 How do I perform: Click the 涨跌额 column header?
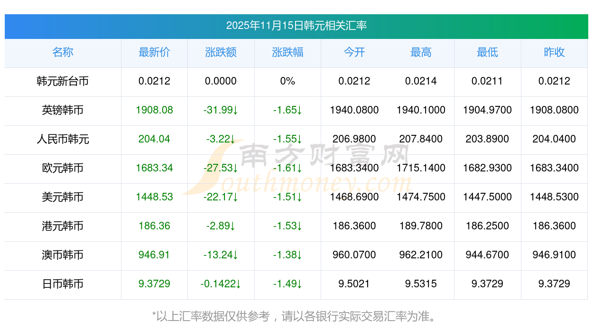221,52
